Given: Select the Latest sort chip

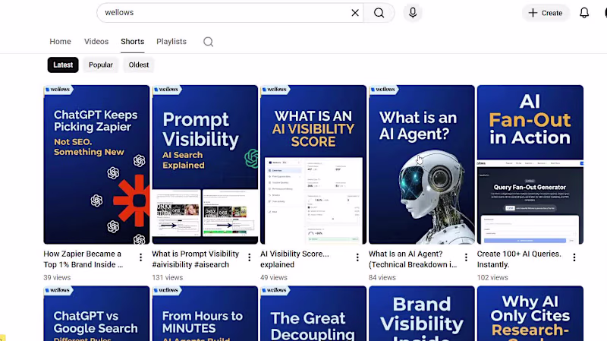Looking at the screenshot, I should click(63, 65).
